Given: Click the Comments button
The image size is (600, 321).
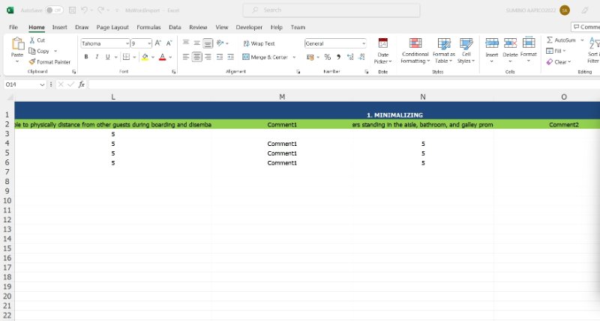Looking at the screenshot, I should coord(586,27).
